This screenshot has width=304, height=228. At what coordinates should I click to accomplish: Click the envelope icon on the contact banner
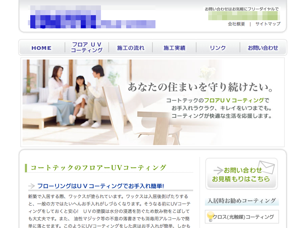(266, 167)
